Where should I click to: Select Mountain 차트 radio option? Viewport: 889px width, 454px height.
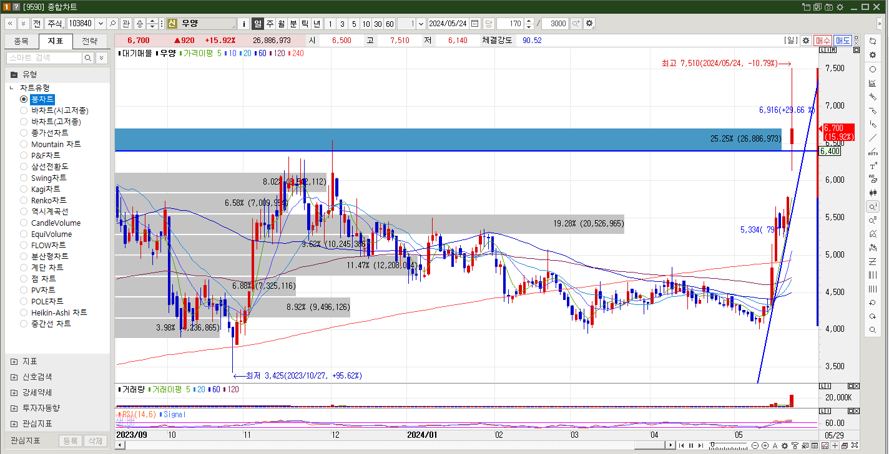coord(24,144)
